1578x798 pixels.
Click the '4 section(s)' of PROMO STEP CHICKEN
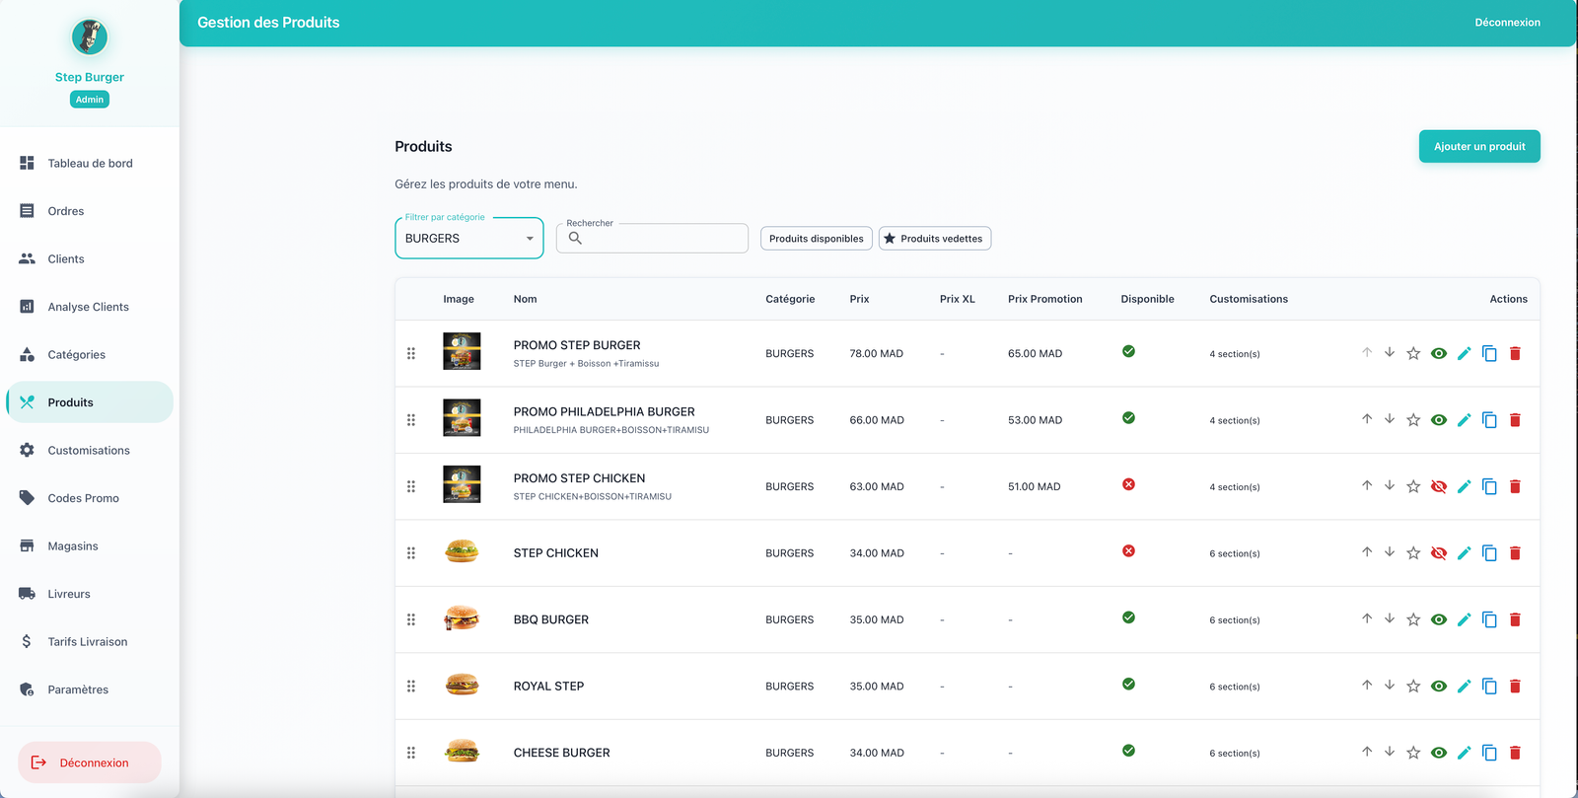point(1235,487)
